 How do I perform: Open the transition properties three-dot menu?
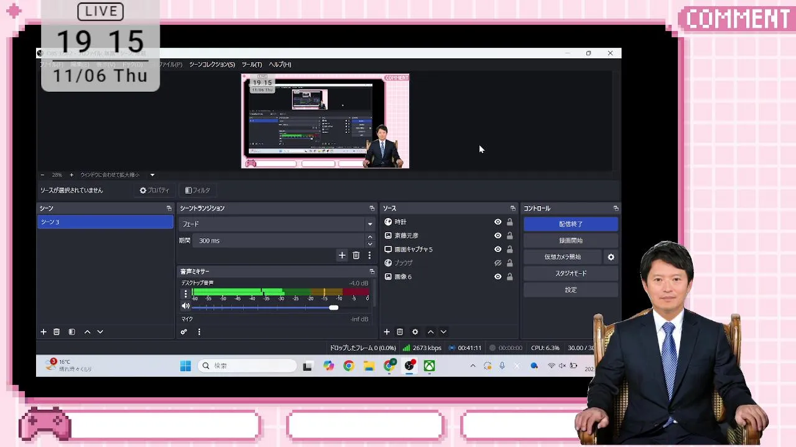click(369, 255)
